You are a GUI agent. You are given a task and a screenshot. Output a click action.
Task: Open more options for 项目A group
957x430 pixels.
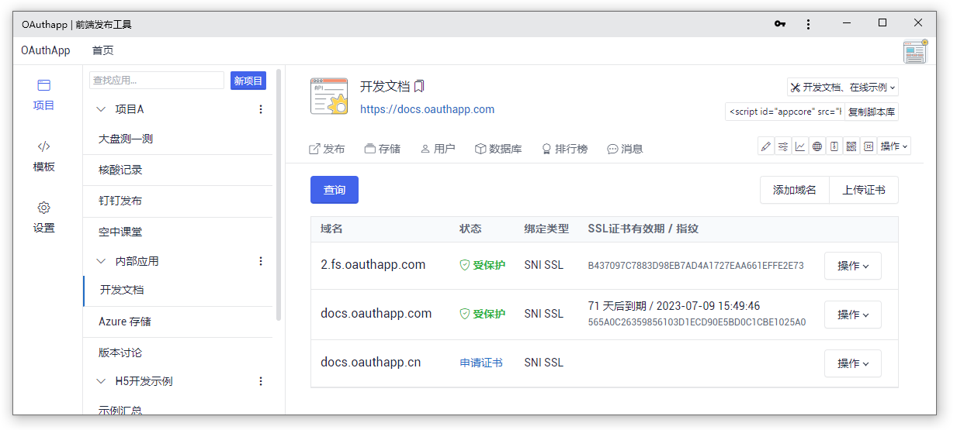coord(261,109)
